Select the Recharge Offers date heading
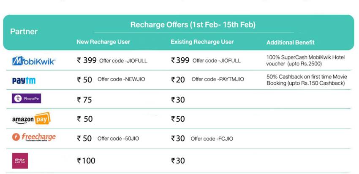Image resolution: width=359 pixels, height=174 pixels. click(x=193, y=25)
